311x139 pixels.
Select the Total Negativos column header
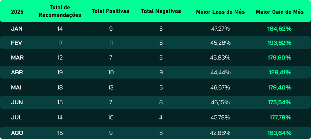[161, 11]
